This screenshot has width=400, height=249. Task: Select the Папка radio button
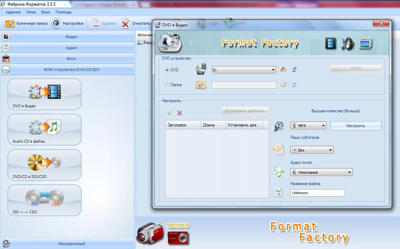[x=167, y=85]
